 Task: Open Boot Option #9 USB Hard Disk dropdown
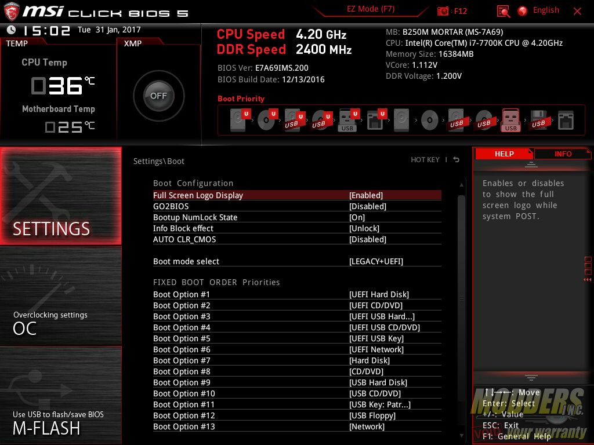tap(378, 382)
